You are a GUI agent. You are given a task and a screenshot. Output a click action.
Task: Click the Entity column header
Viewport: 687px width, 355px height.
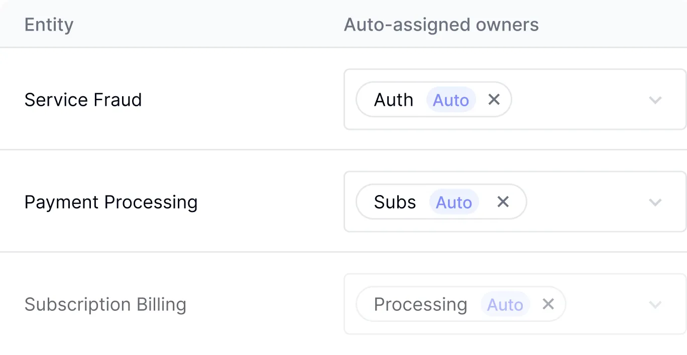coord(49,24)
